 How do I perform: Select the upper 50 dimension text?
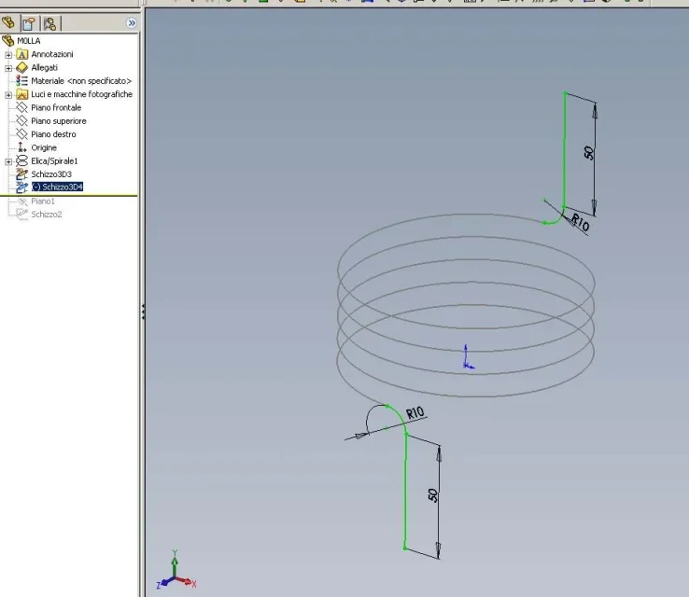(x=588, y=153)
